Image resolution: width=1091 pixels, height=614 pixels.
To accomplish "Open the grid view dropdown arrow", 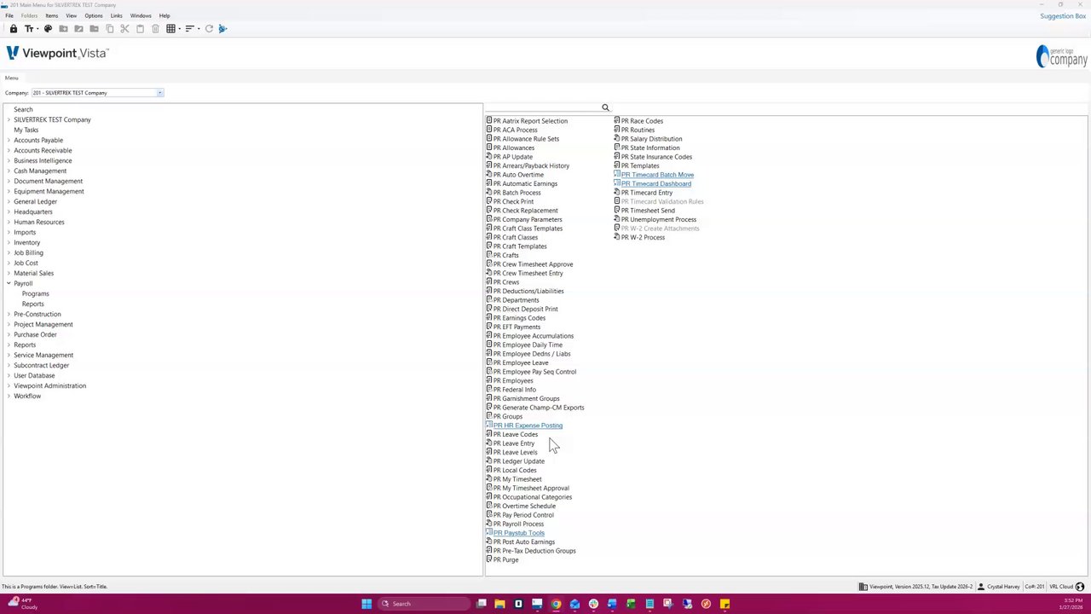I will point(179,29).
